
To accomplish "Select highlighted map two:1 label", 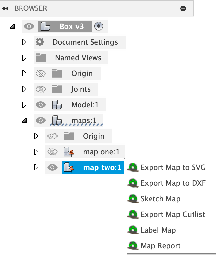I will click(x=102, y=167).
